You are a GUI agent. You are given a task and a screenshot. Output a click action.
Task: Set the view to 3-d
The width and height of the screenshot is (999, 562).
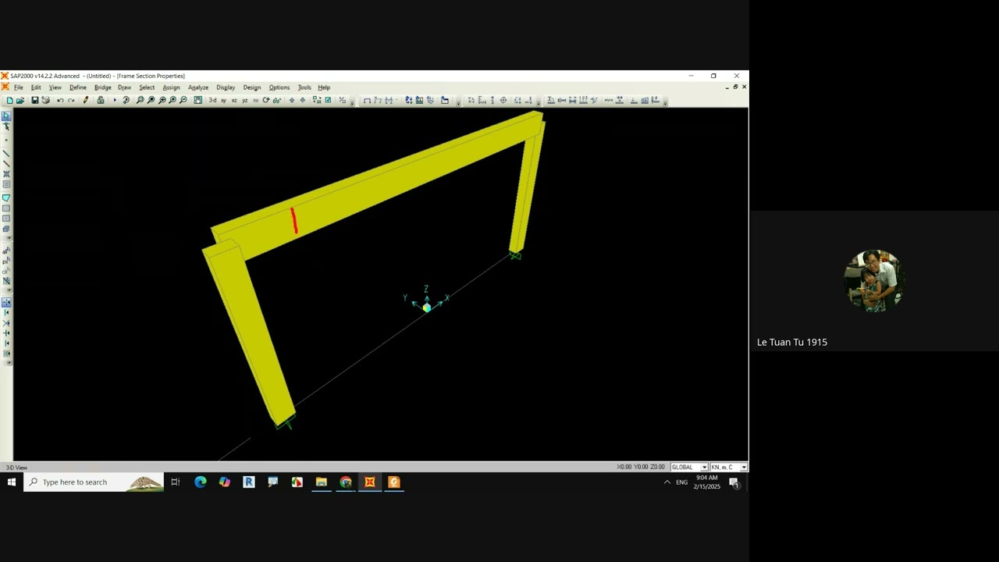pyautogui.click(x=212, y=100)
